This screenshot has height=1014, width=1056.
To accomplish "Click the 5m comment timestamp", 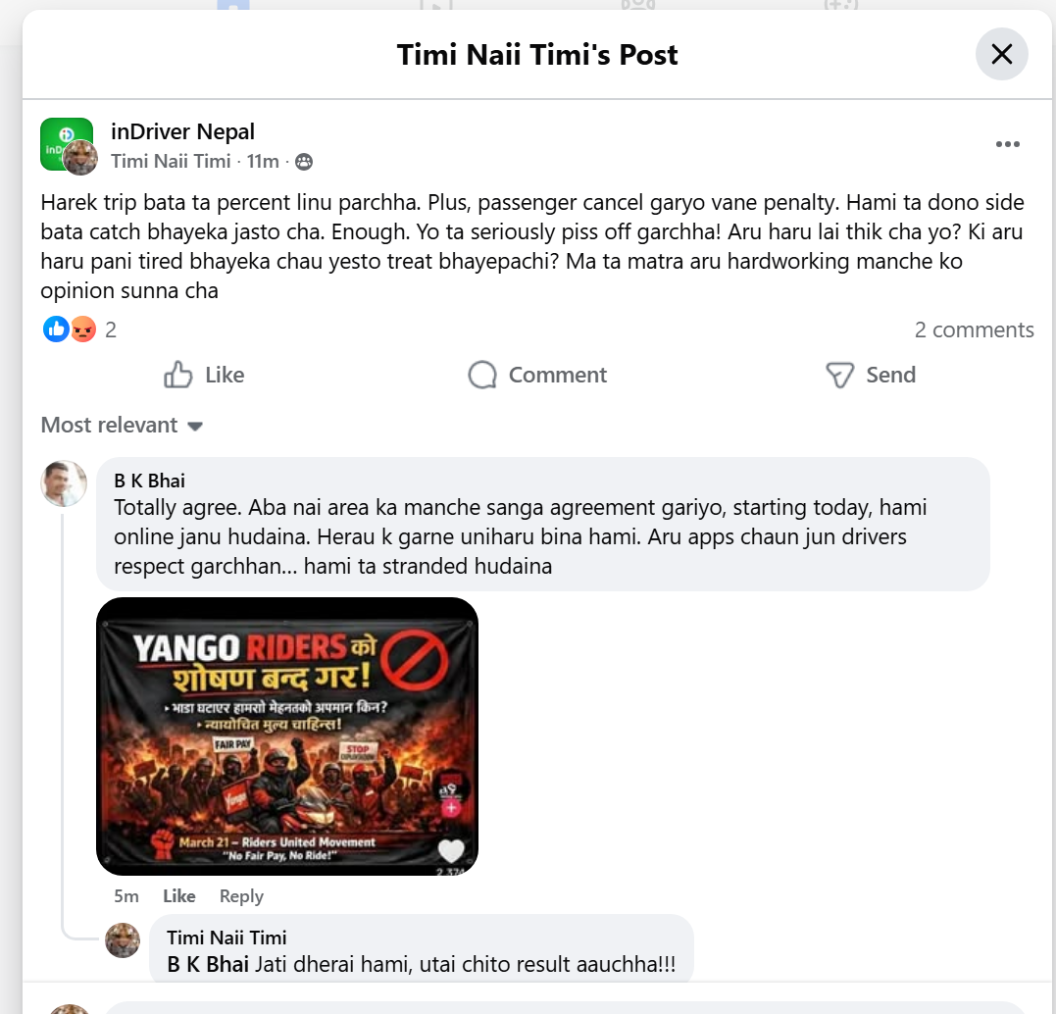I will [x=126, y=896].
